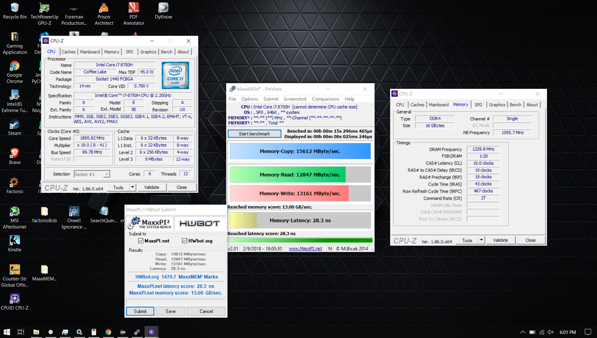This screenshot has width=597, height=338.
Task: Click the Memory-Latency result bar
Action: tap(300, 220)
